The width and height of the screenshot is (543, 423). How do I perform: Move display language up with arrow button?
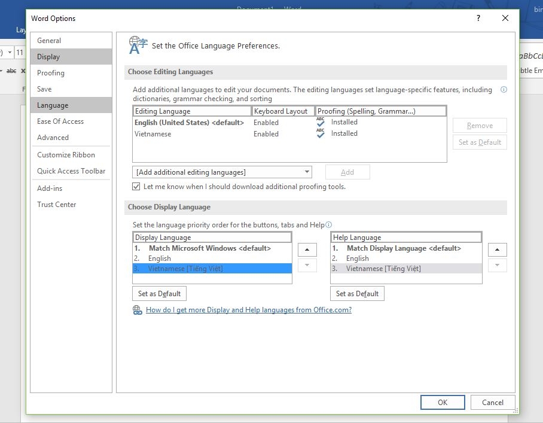coord(307,249)
